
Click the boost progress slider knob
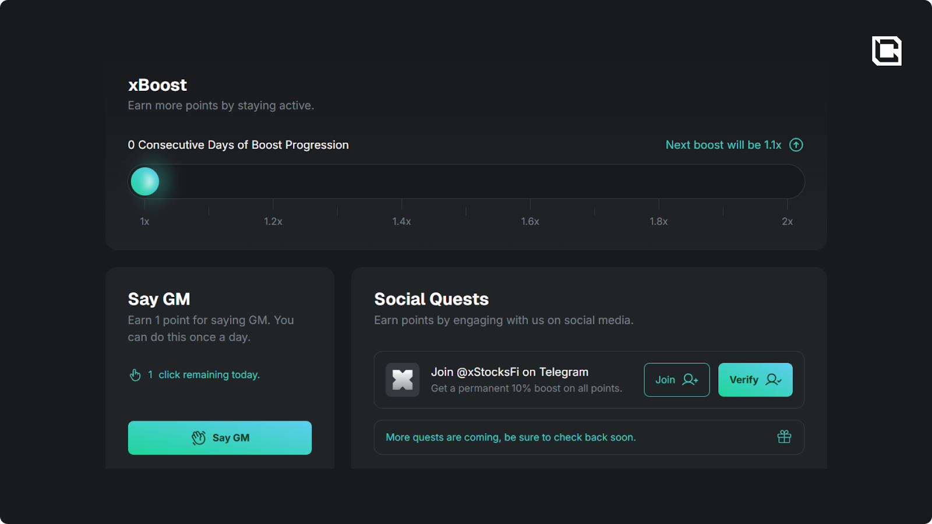(145, 182)
